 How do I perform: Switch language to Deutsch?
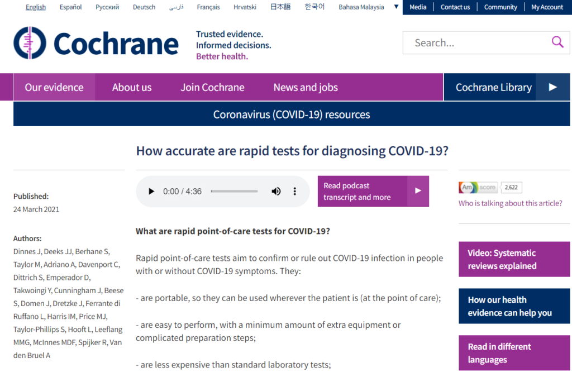pyautogui.click(x=144, y=7)
